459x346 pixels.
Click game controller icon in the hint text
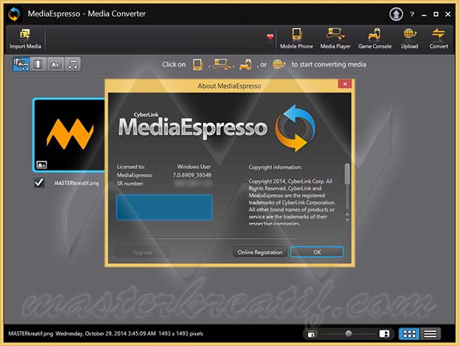point(246,64)
